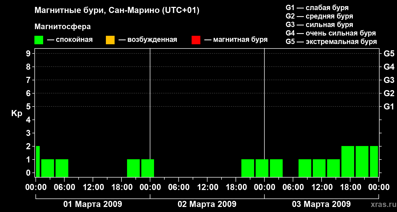Select the line 'G4 — очень сильная буря'
Image resolution: width=397 pixels, height=212 pixels.
click(331, 33)
